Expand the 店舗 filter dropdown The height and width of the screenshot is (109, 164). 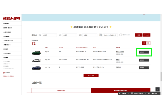pos(90,35)
